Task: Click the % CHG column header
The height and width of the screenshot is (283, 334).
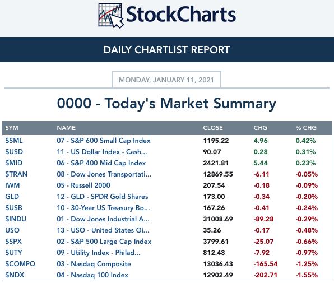Action: click(306, 128)
